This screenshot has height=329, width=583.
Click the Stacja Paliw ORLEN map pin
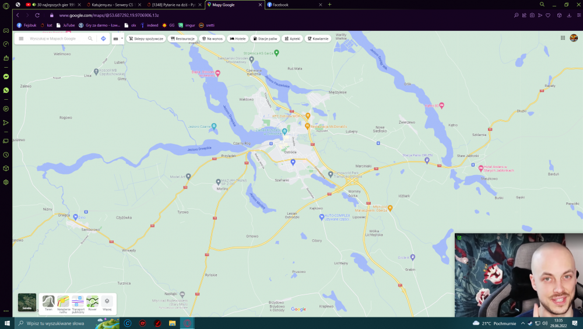pyautogui.click(x=427, y=160)
